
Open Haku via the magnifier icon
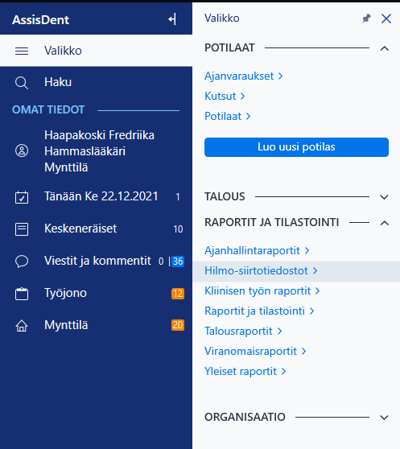point(22,83)
